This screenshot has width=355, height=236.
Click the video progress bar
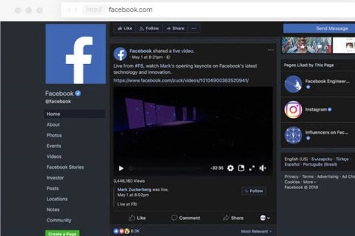[165, 168]
